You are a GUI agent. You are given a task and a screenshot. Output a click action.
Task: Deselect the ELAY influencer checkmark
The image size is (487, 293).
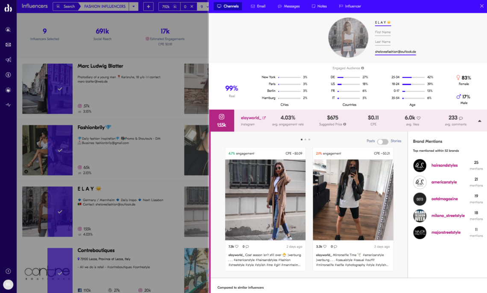click(x=60, y=211)
